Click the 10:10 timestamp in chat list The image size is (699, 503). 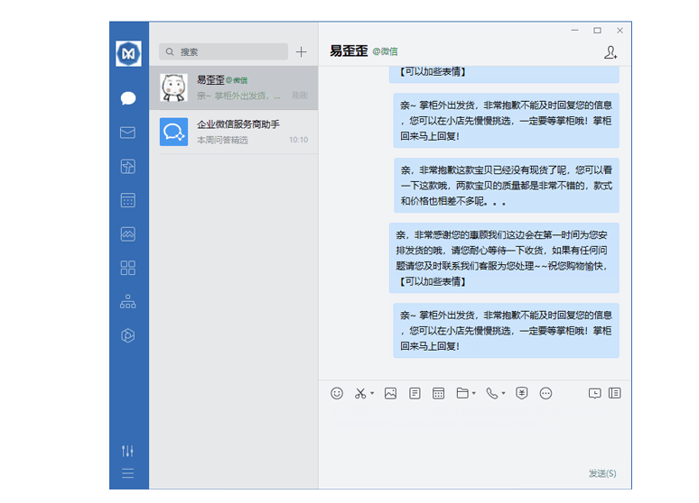pos(298,140)
